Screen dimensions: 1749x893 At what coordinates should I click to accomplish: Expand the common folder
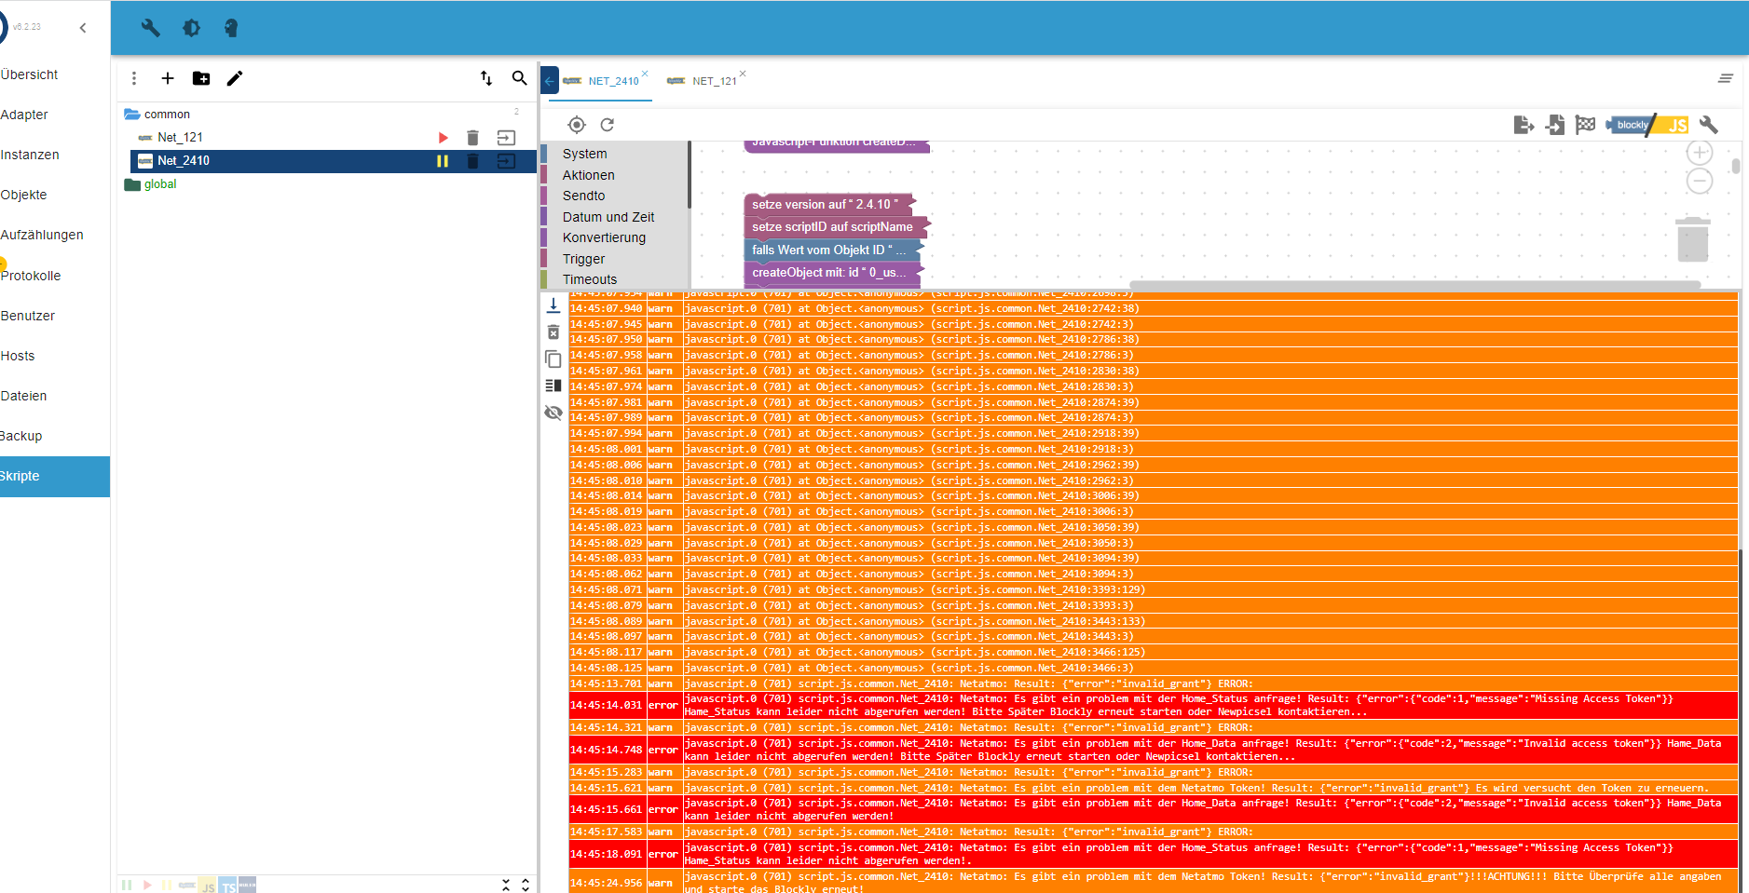(132, 115)
